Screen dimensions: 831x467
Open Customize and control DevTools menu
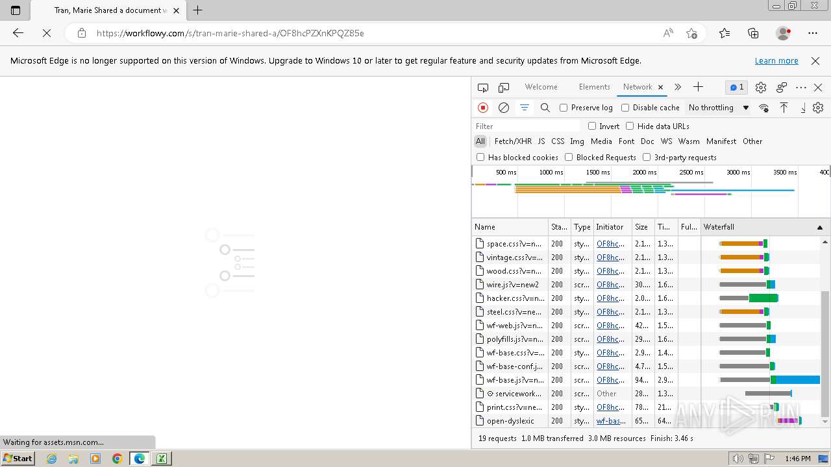pos(801,88)
